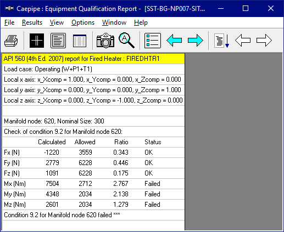Viewport: 284px width, 232px height.
Task: Go to previous result with cyan left arrow
Action: (174, 41)
